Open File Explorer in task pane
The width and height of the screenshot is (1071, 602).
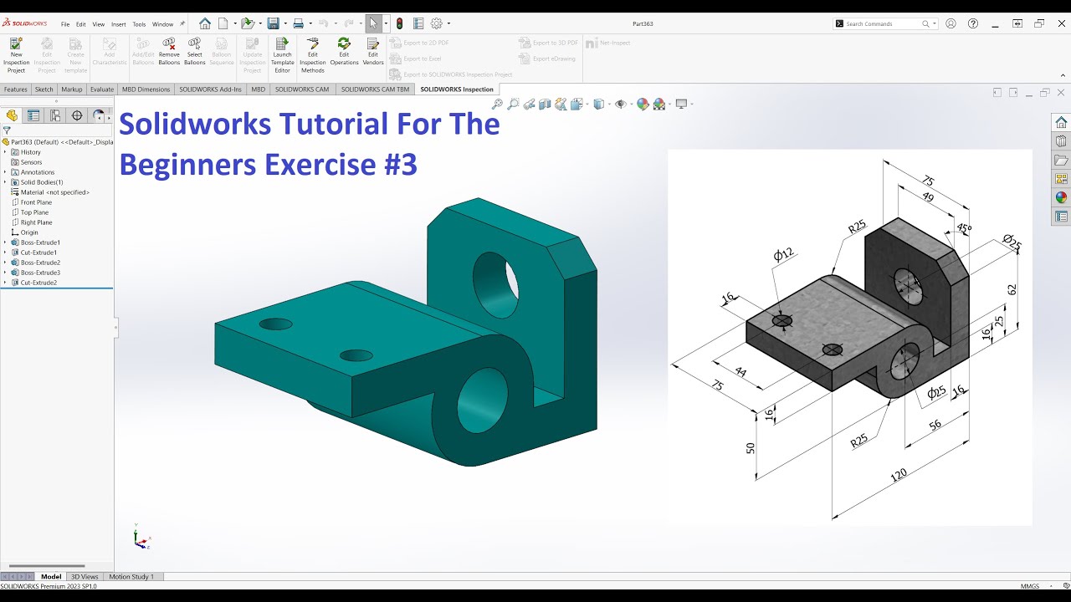pos(1061,160)
